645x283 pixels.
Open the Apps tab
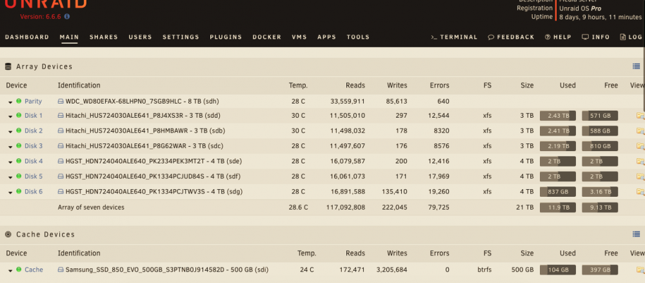[326, 37]
